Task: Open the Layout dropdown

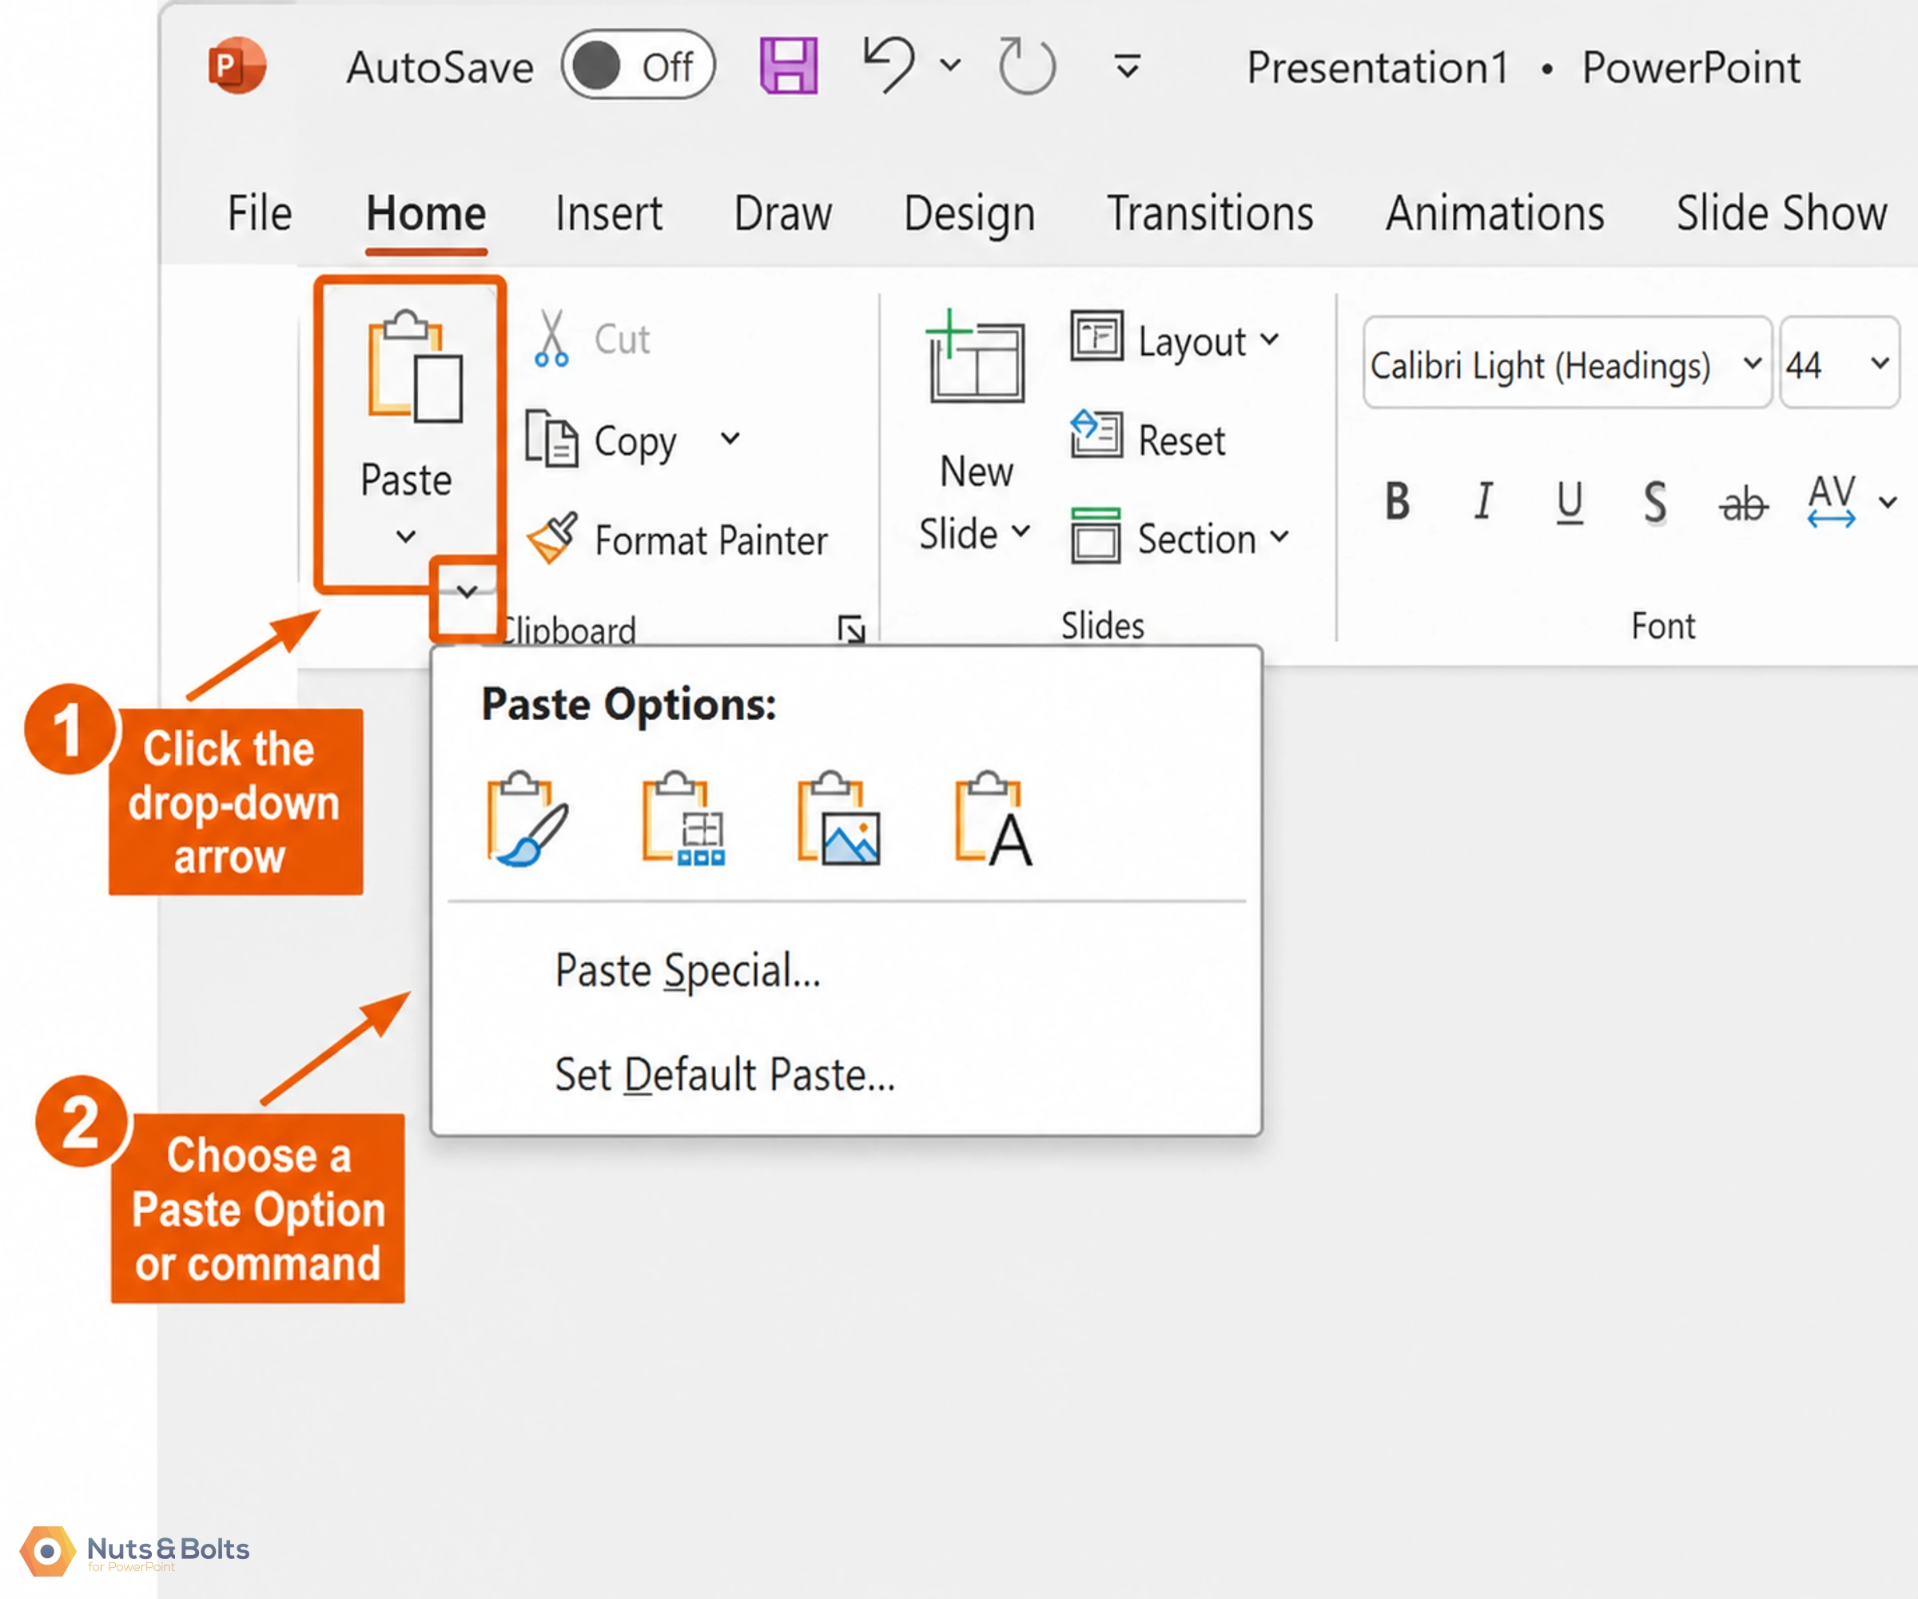Action: coord(1175,340)
